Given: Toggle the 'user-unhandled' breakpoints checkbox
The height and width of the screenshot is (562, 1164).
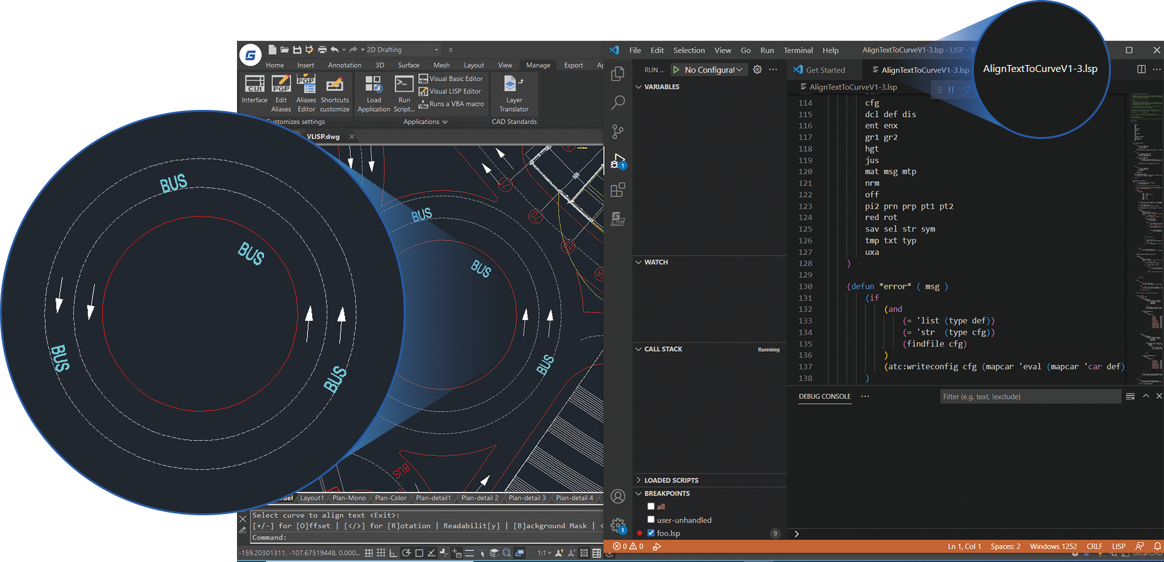Looking at the screenshot, I should click(651, 519).
